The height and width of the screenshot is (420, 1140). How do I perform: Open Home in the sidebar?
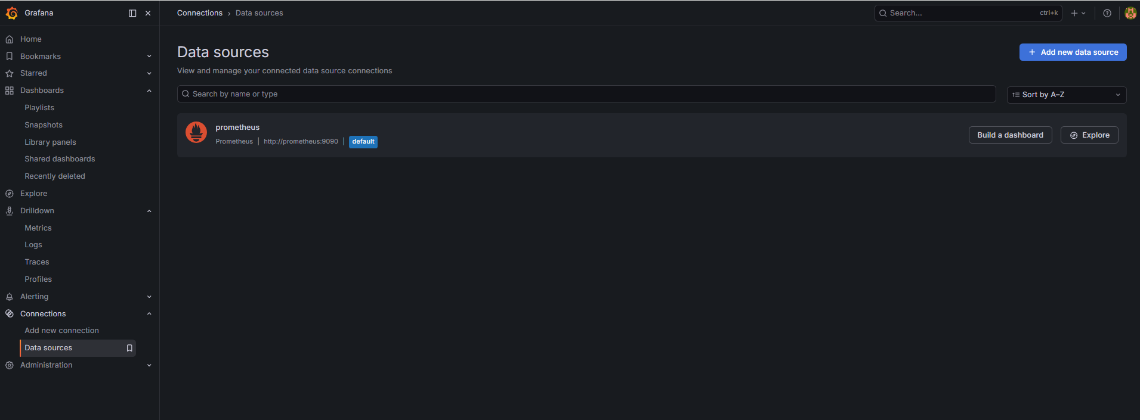[31, 39]
